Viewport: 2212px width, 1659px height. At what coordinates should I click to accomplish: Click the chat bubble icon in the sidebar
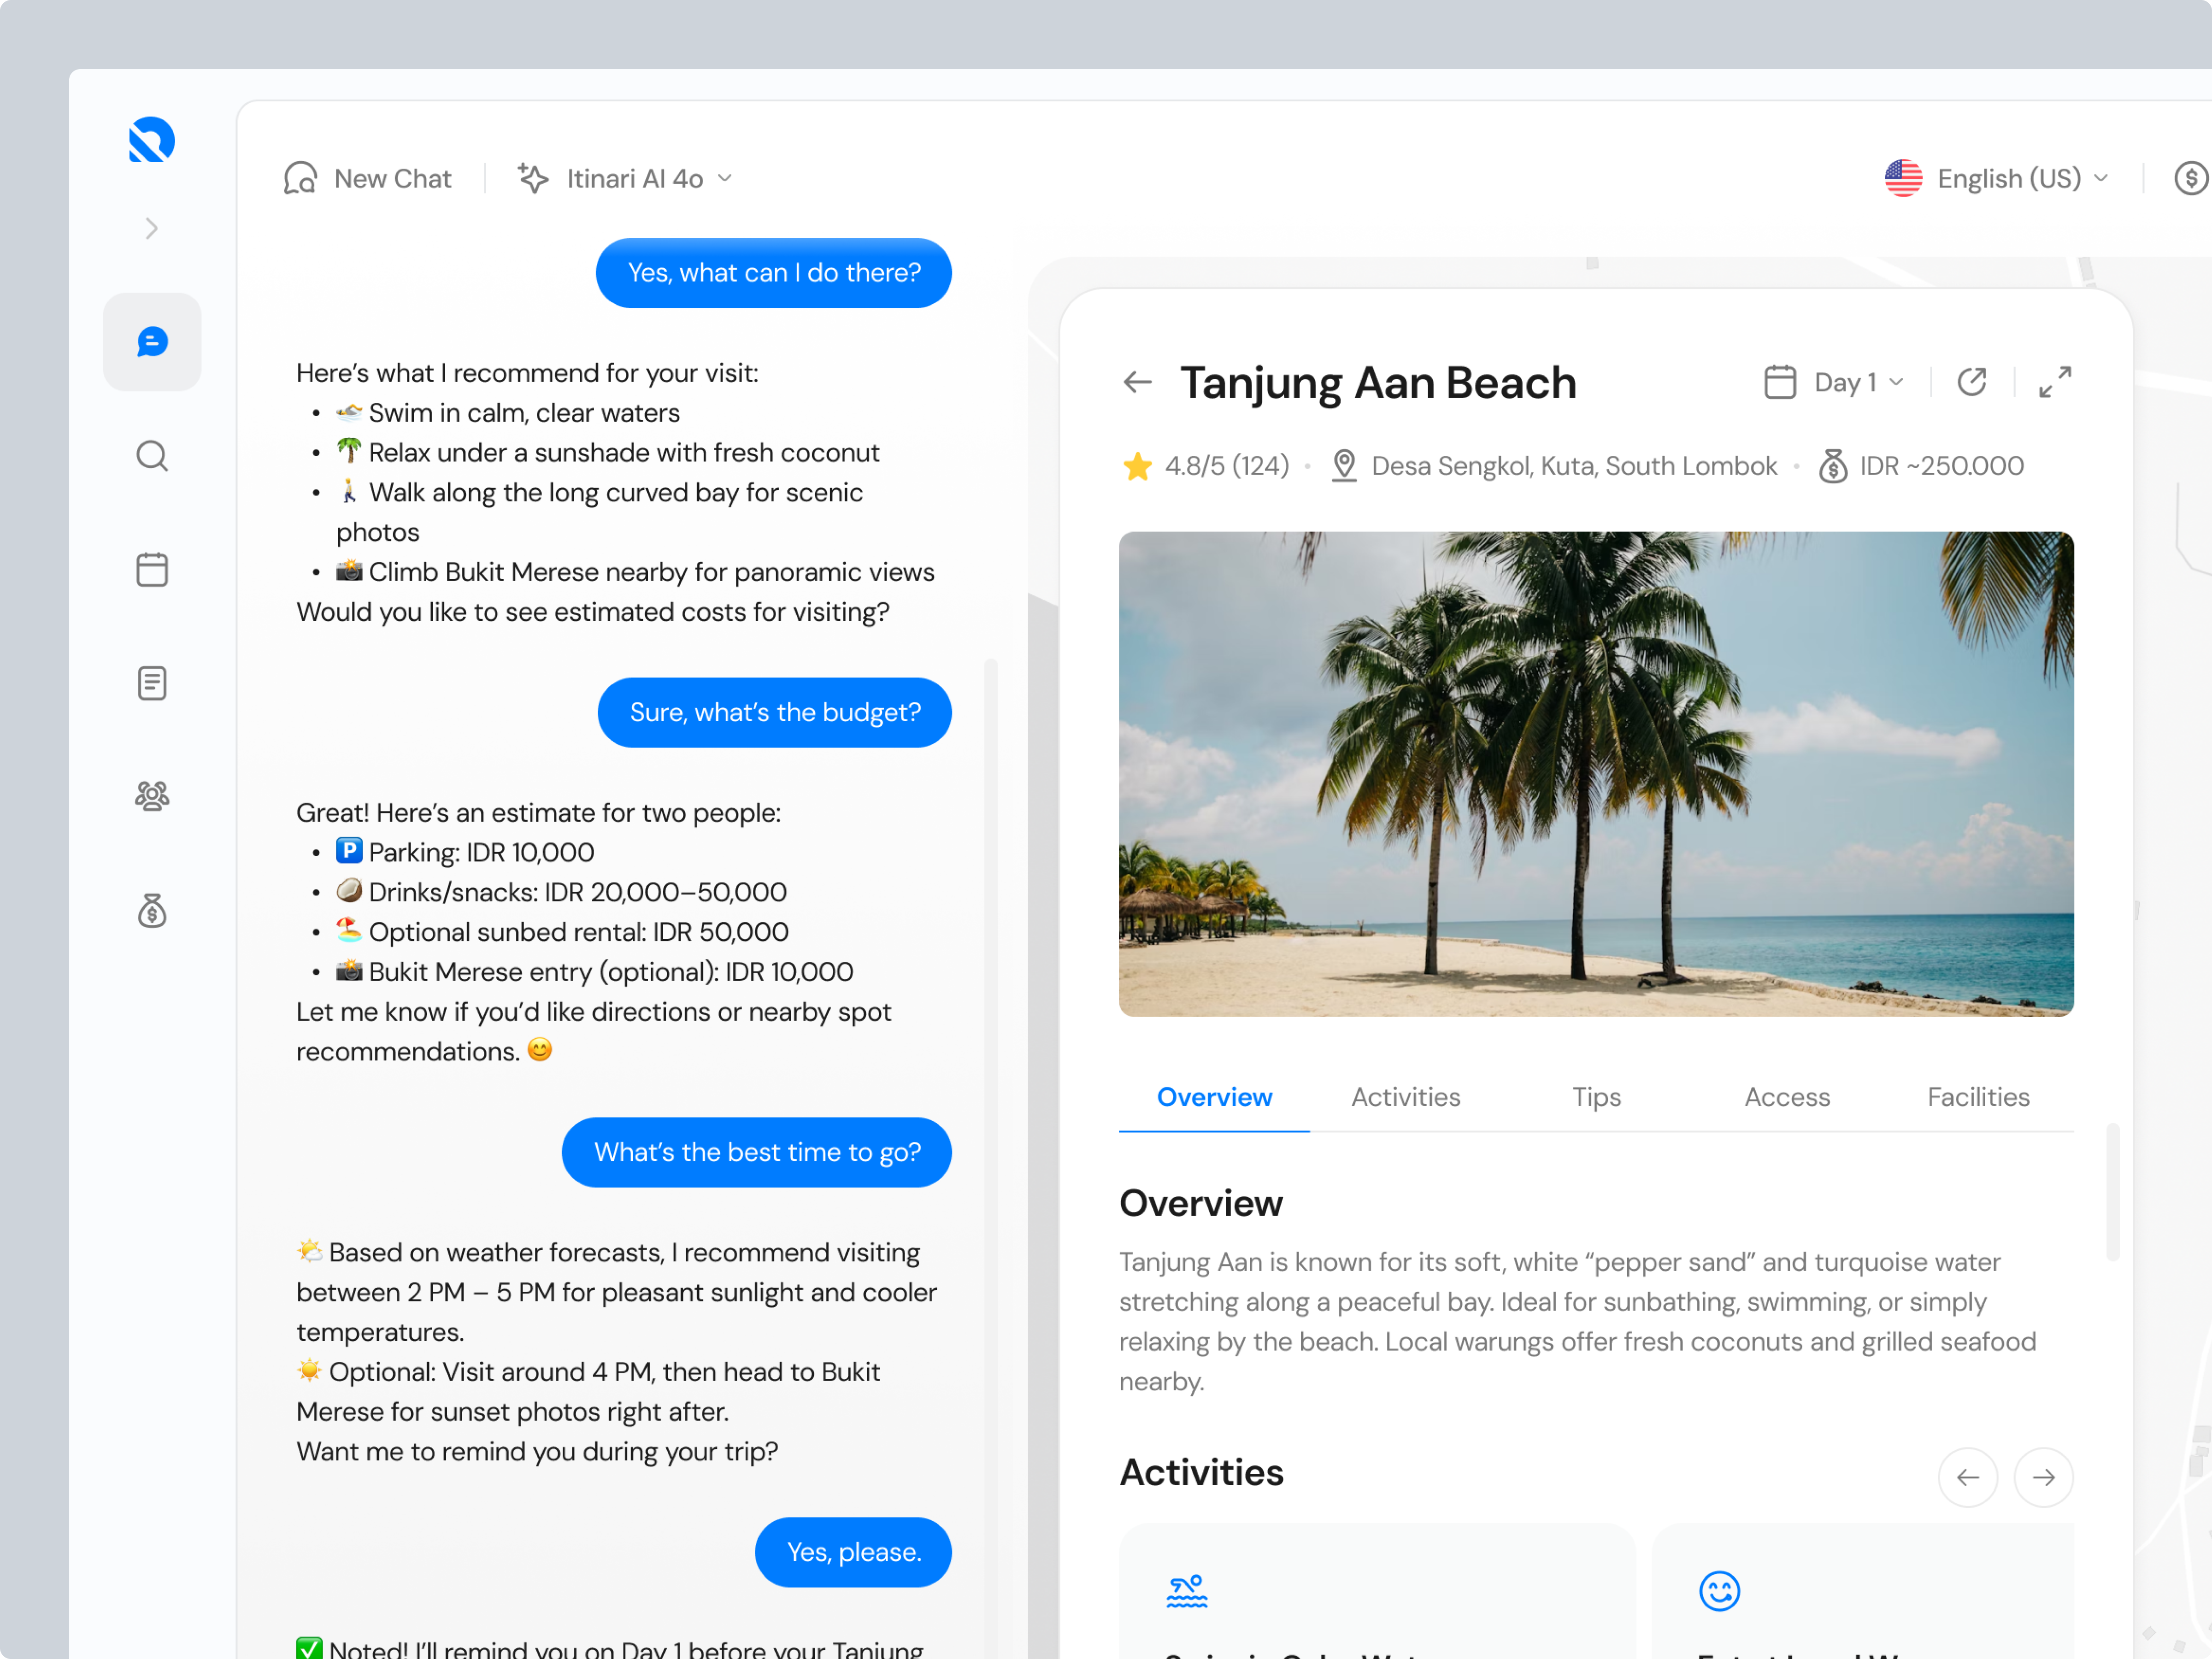pos(152,341)
